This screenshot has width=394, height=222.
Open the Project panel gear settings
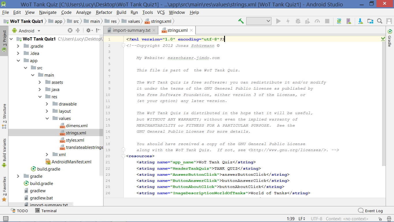tap(89, 30)
